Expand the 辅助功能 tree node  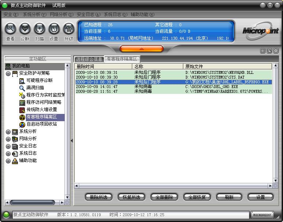(x=8, y=161)
